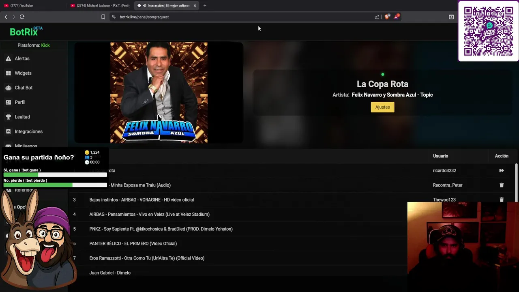The width and height of the screenshot is (519, 292).
Task: Open the Brave Shields lion icon
Action: pos(387,17)
